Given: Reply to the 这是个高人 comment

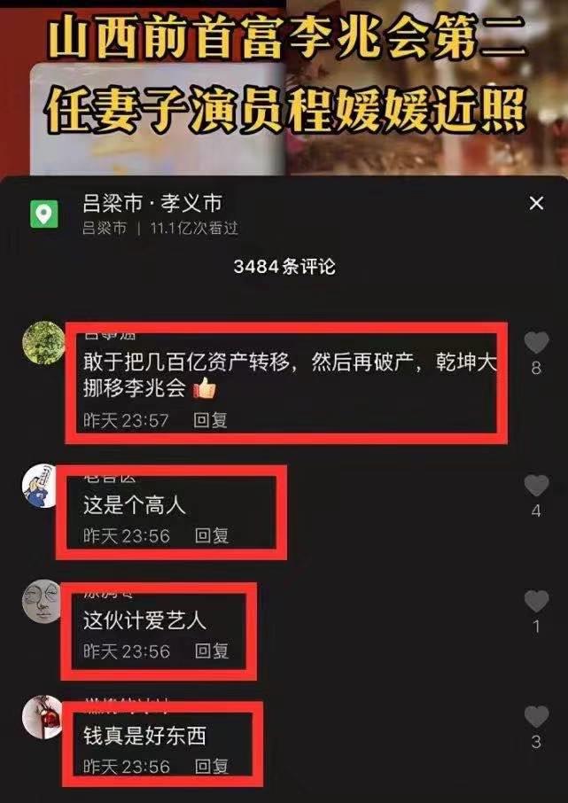Looking at the screenshot, I should tap(212, 535).
